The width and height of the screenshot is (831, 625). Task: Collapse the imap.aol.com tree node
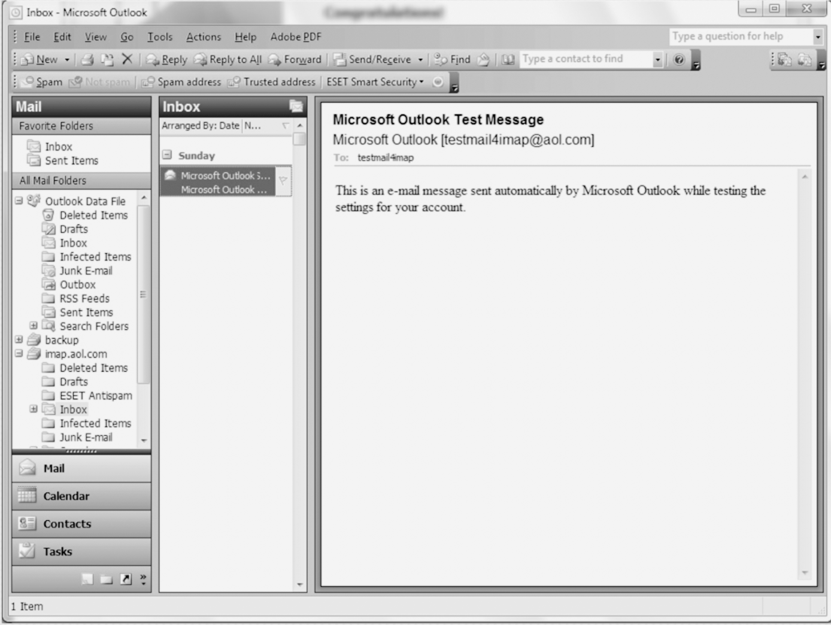(19, 353)
